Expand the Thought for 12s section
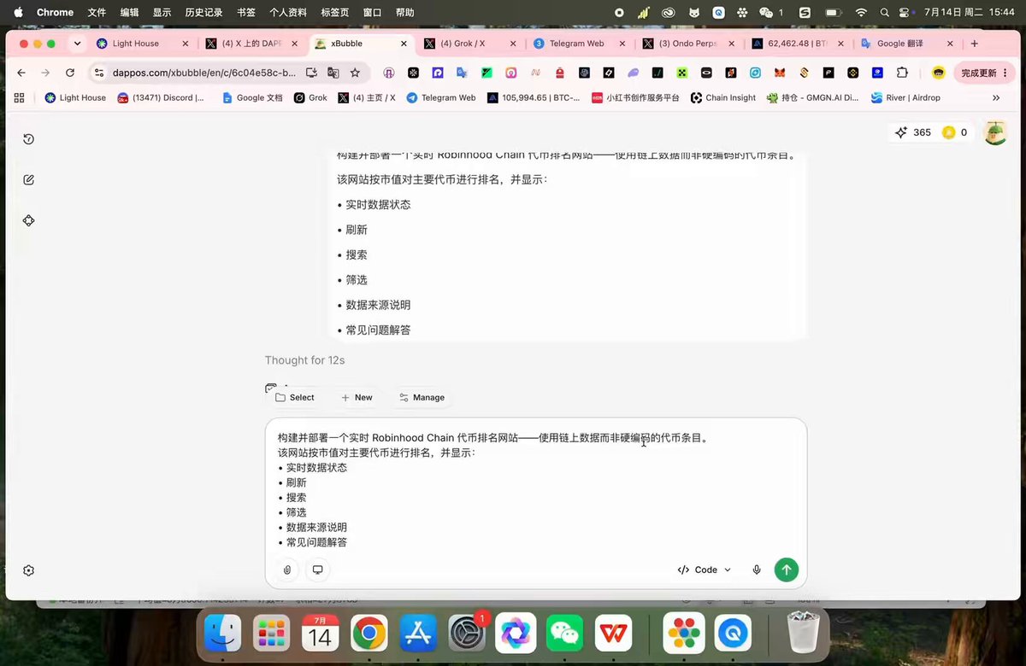Image resolution: width=1026 pixels, height=666 pixels. click(x=305, y=360)
